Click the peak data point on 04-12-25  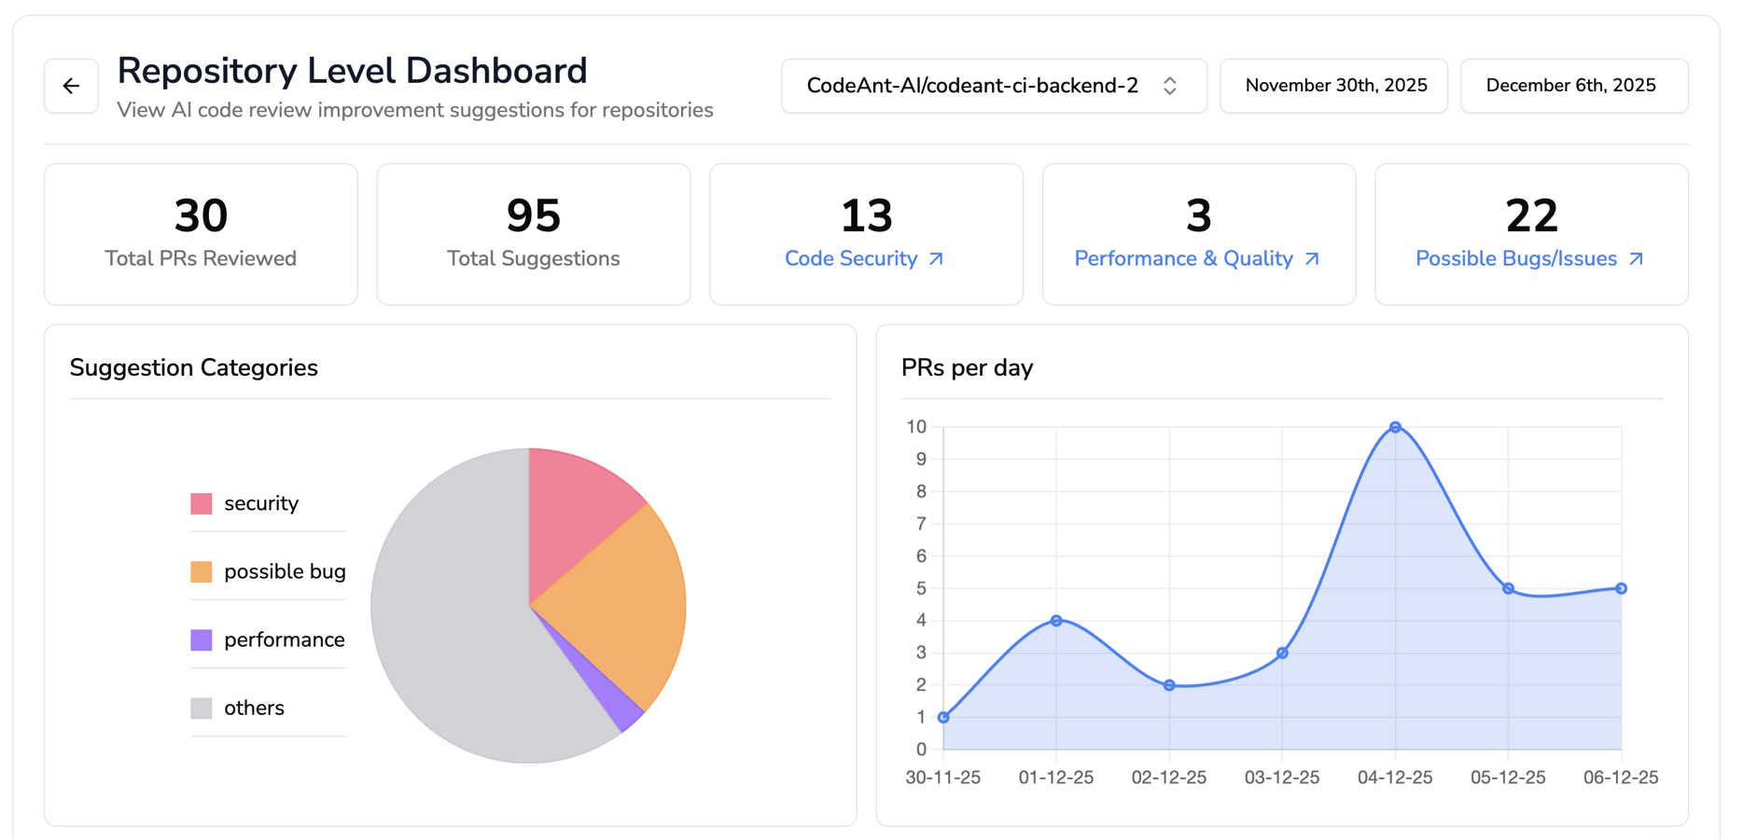1395,427
